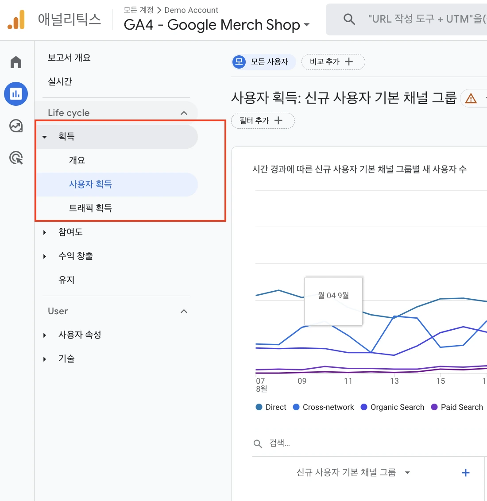Toggle the Paid Search legend dot
This screenshot has height=501, width=487.
tap(434, 407)
